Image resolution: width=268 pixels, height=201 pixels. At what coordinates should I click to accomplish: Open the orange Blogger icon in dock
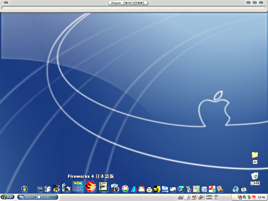(x=142, y=189)
